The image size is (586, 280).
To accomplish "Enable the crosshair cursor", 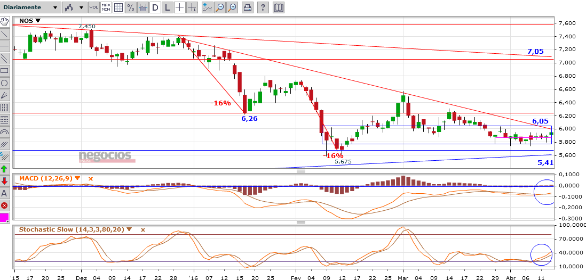I will 180,7.
